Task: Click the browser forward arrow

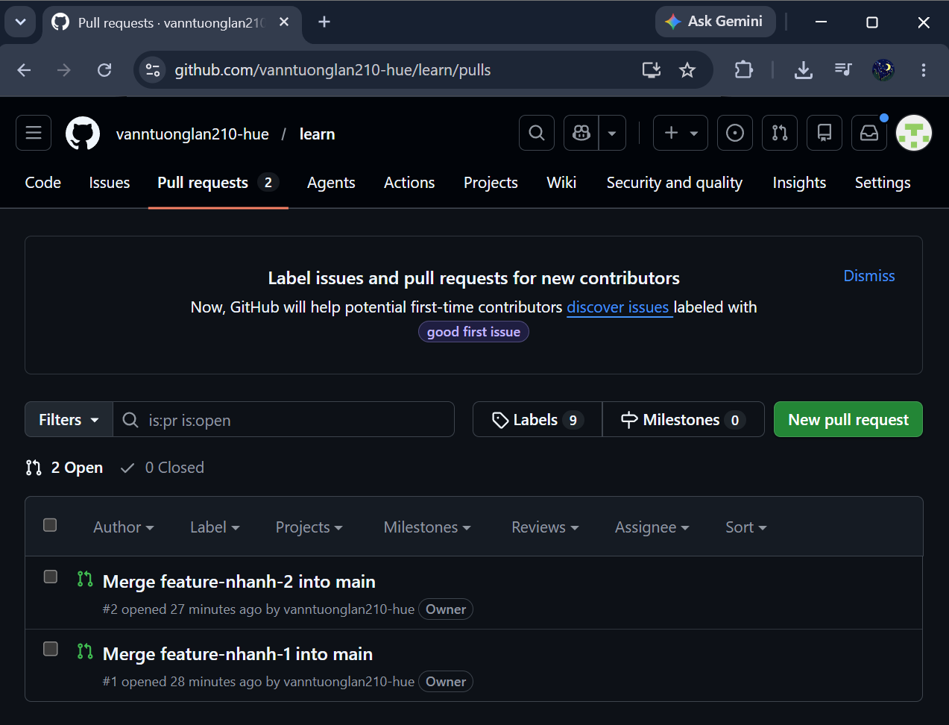Action: (64, 70)
